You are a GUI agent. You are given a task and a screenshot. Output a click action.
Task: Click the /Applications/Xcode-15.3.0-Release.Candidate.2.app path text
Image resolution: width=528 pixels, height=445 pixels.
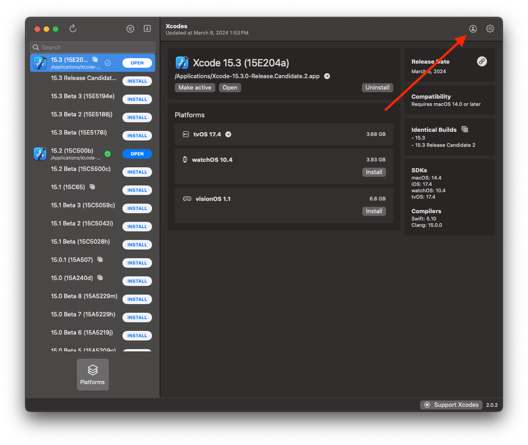click(x=247, y=76)
